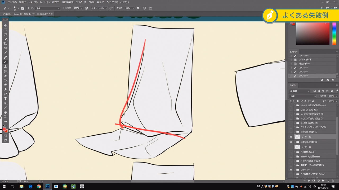Click the rainbow hue slider strip
The height and width of the screenshot is (190, 339).
[x=334, y=34]
